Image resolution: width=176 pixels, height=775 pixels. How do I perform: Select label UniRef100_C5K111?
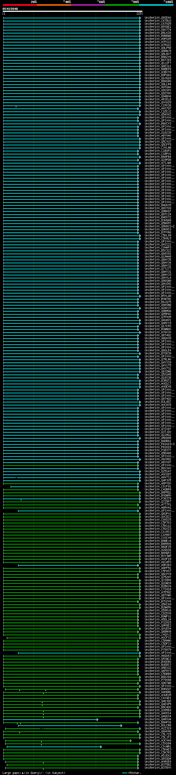[158, 526]
